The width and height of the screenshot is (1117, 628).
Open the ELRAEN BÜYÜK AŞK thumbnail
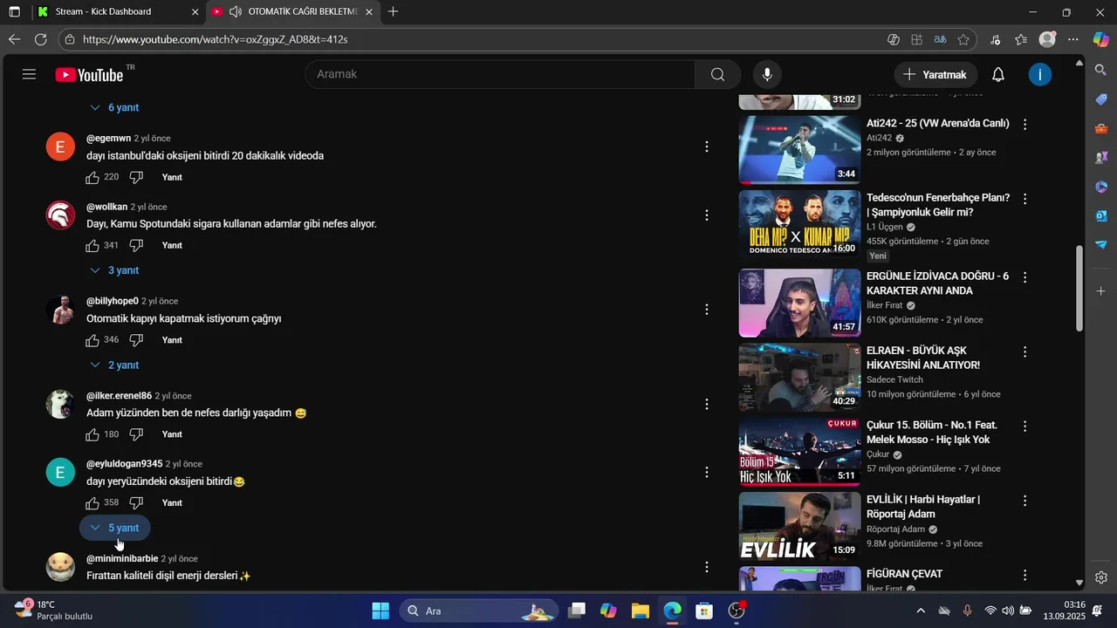[799, 377]
